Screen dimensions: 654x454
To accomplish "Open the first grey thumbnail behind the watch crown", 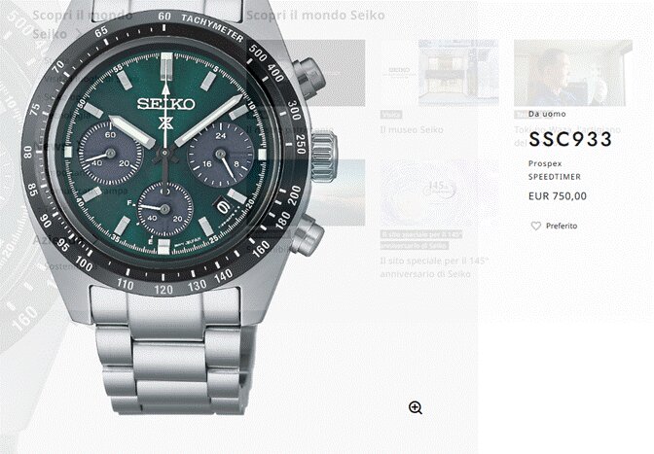I will click(307, 73).
